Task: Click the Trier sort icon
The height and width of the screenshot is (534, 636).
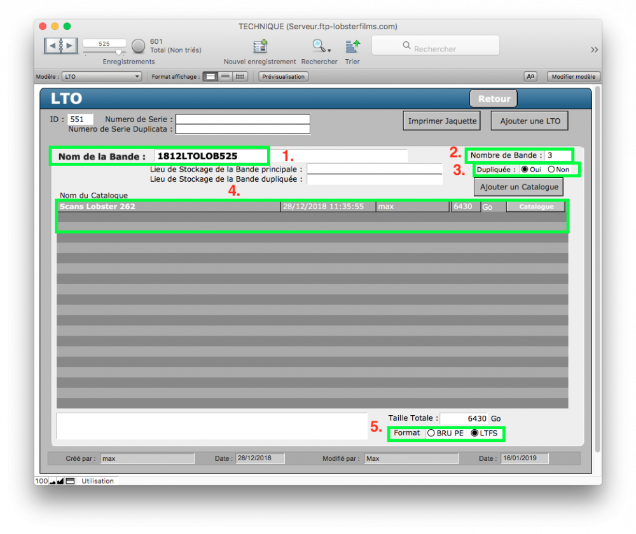Action: (x=352, y=46)
